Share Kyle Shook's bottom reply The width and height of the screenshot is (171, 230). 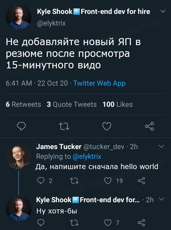(141, 222)
